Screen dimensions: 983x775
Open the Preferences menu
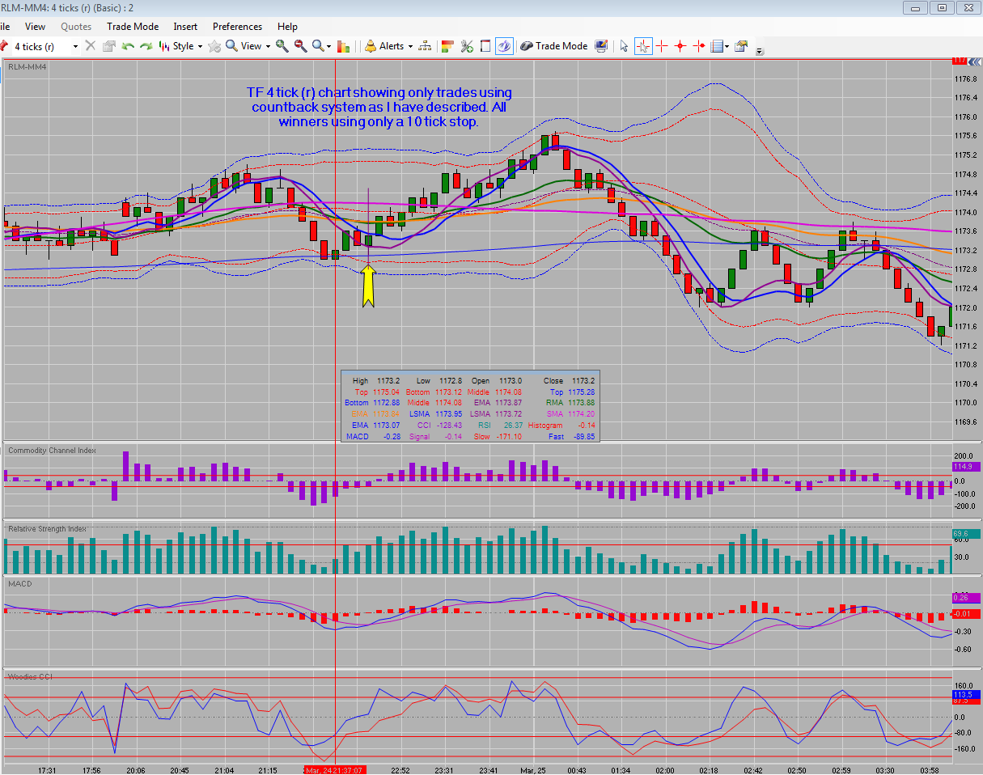[x=237, y=27]
